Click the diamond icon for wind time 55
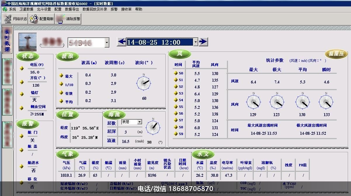351x196 pixels. [176, 107]
